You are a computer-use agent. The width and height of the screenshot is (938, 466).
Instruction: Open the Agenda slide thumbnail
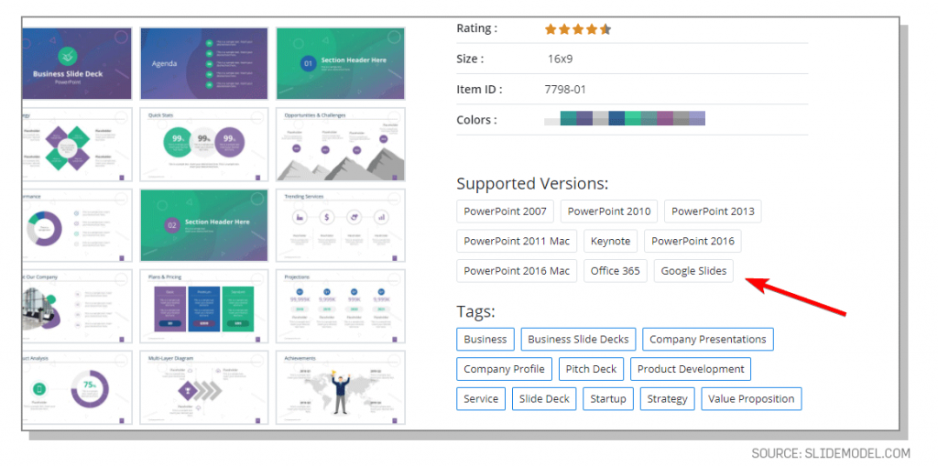[204, 63]
